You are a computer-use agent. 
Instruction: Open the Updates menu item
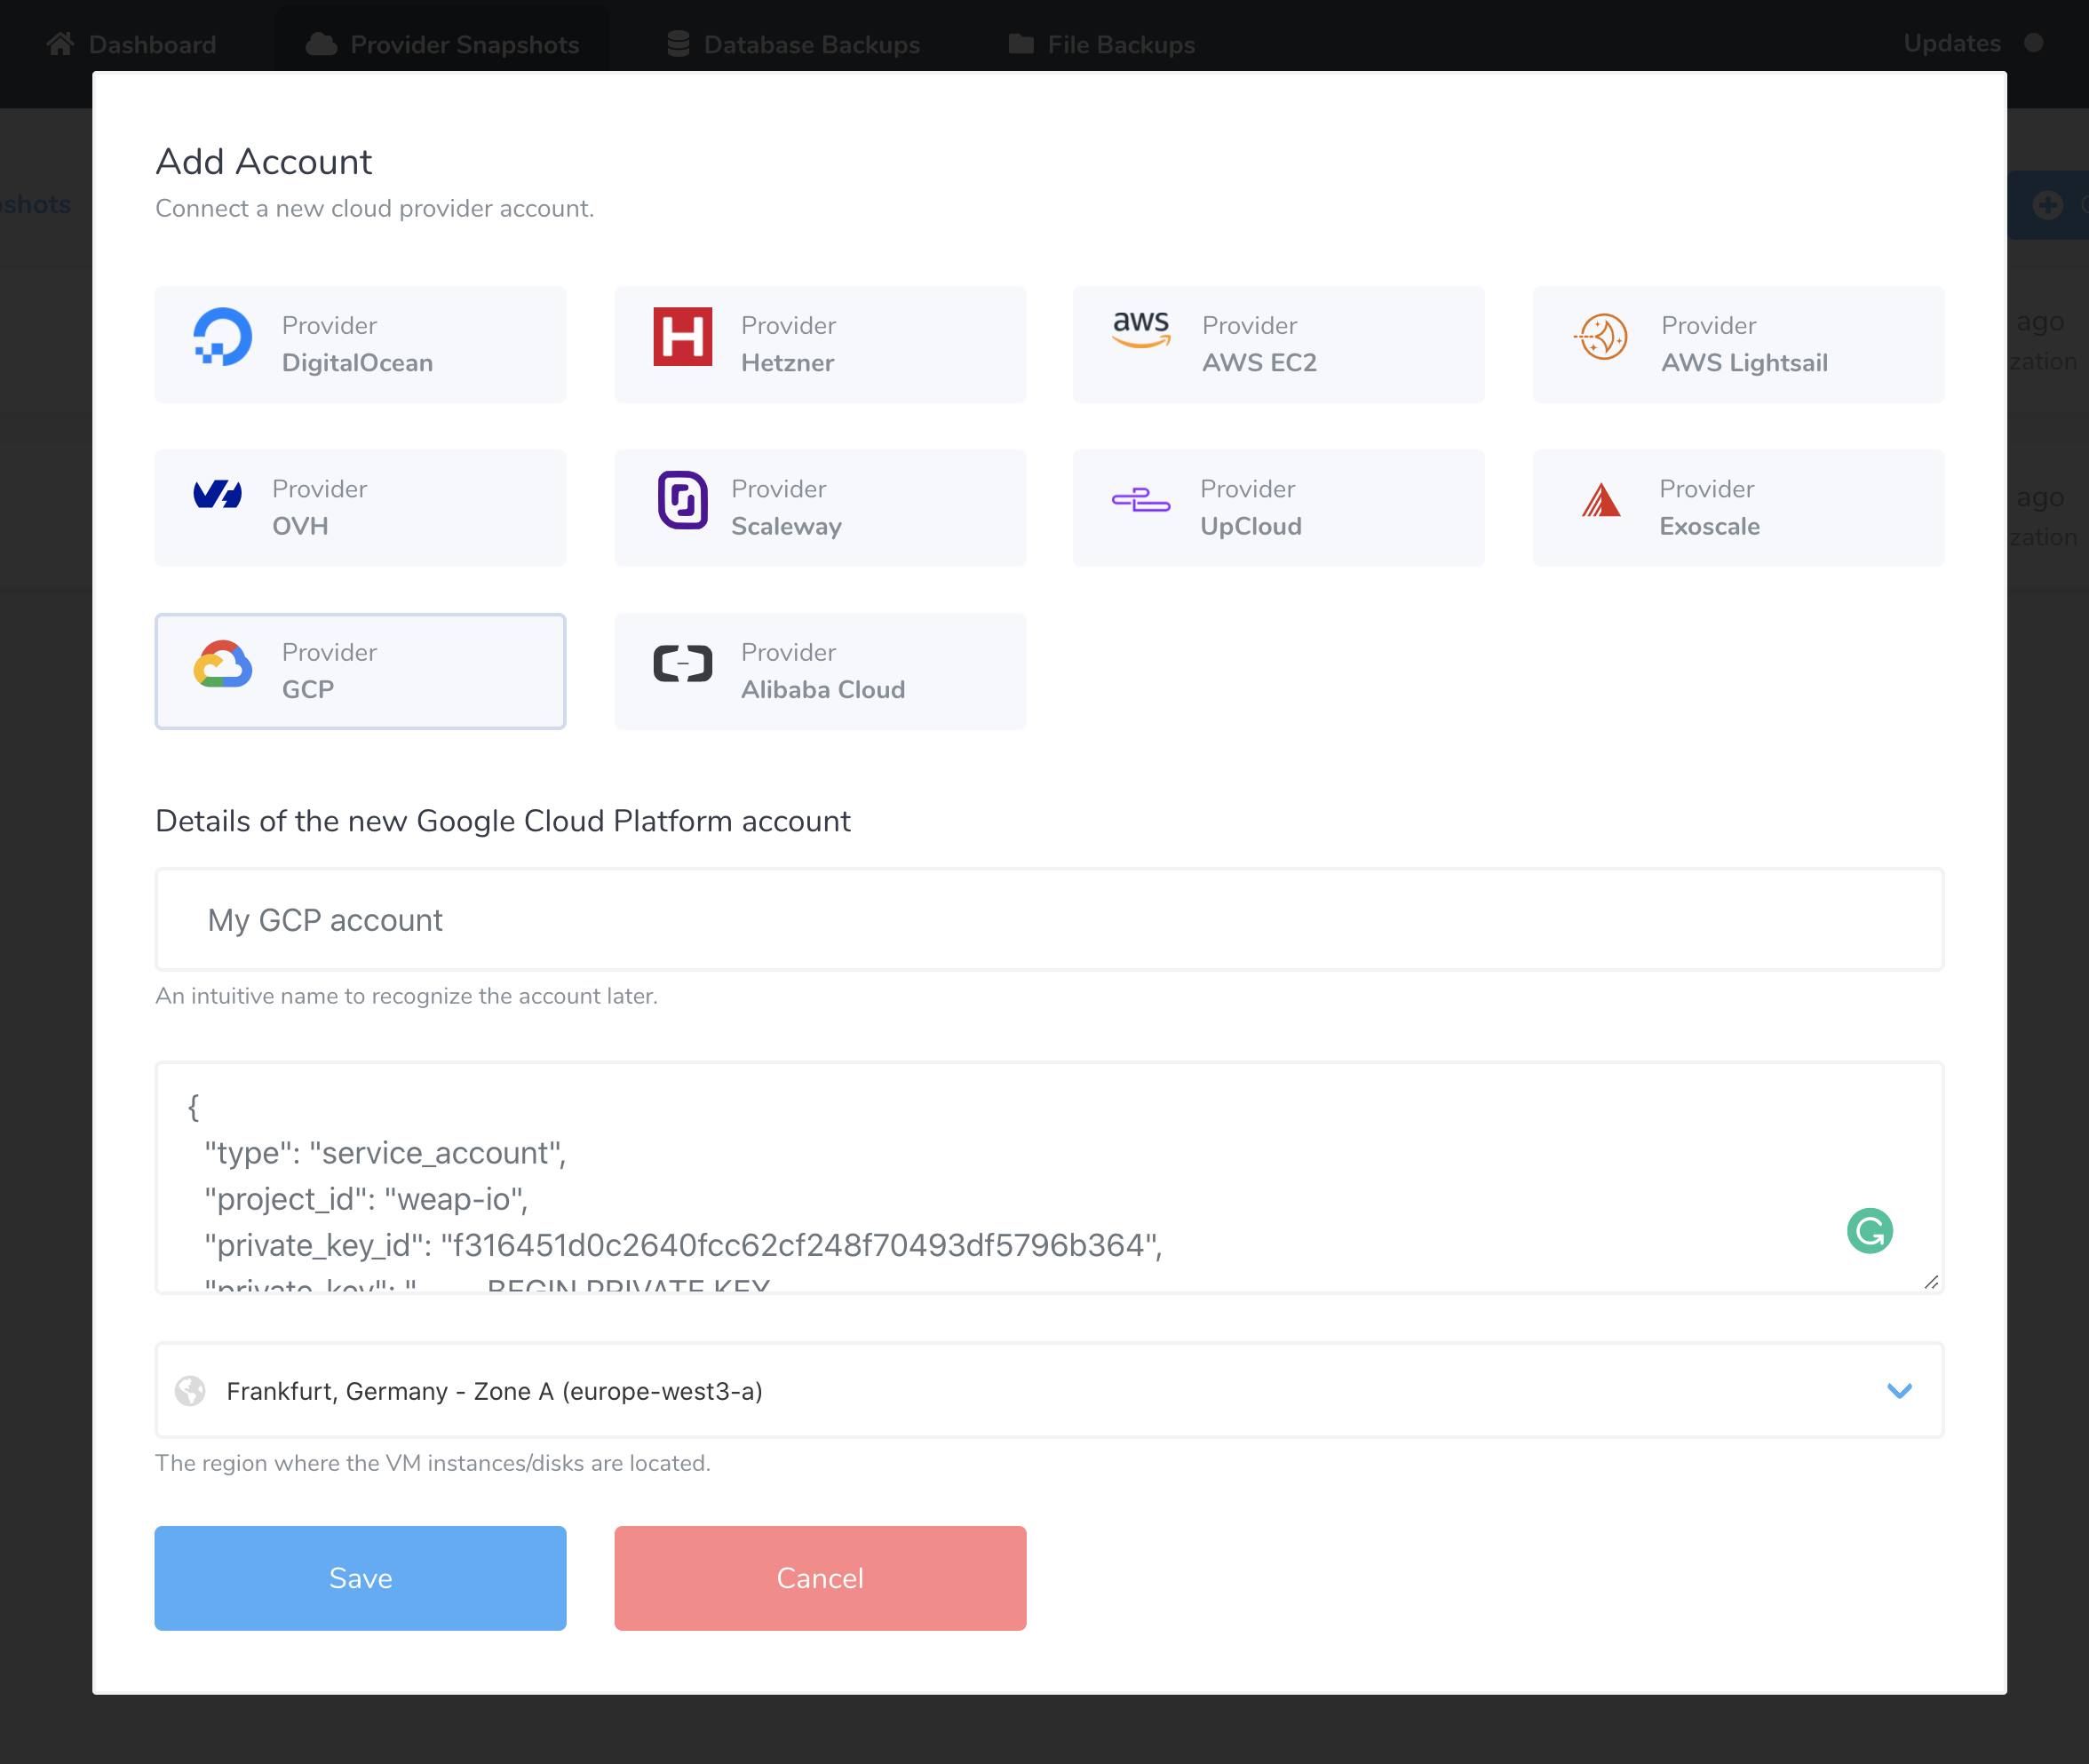pyautogui.click(x=1951, y=43)
